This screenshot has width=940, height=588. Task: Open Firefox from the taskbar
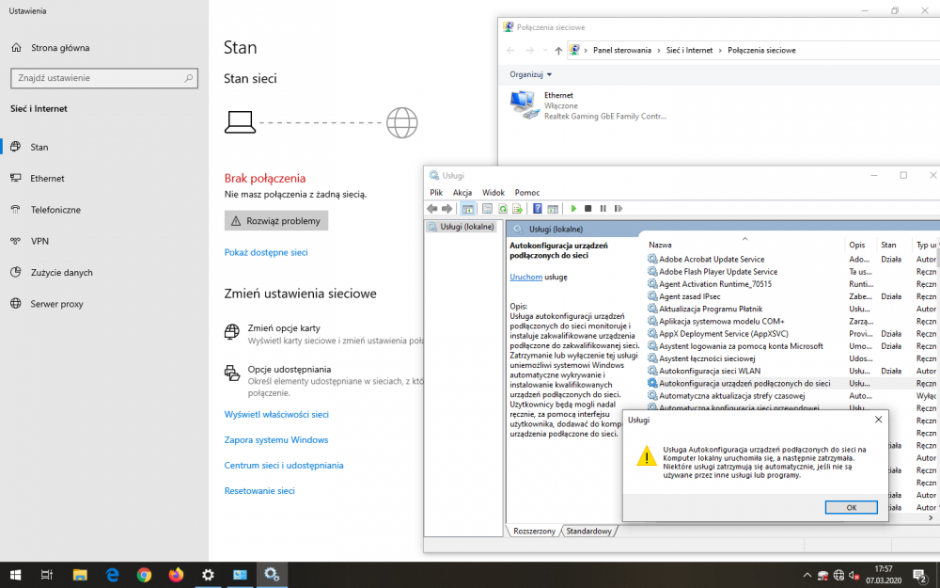click(176, 574)
